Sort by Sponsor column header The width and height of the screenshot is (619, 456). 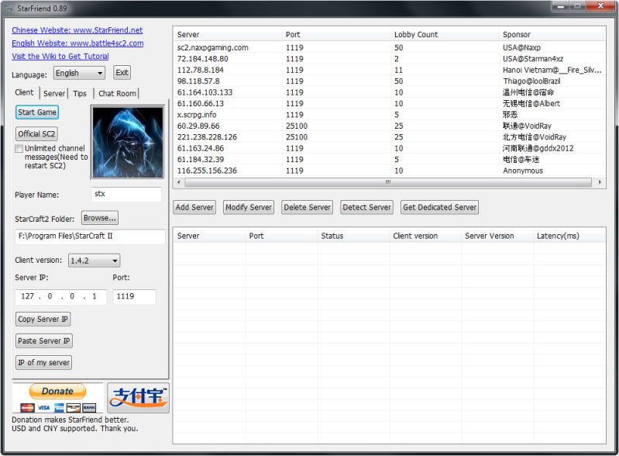(552, 34)
